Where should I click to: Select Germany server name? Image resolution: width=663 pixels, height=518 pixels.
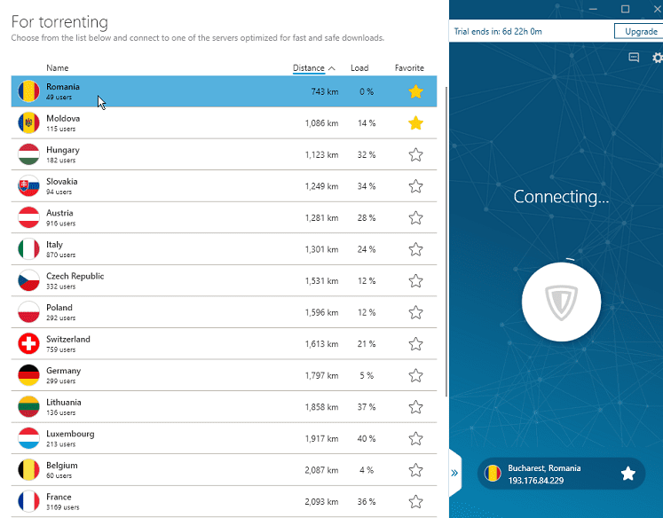63,371
